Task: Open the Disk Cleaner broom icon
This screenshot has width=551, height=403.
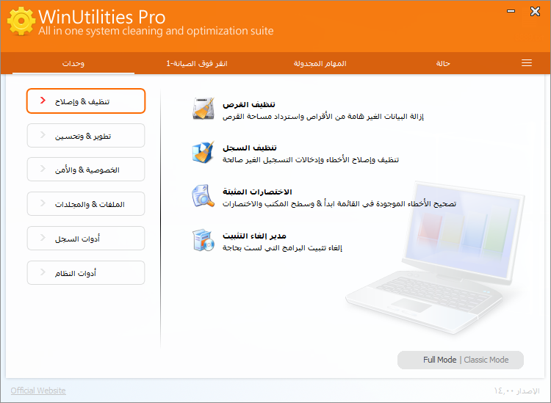Action: (203, 109)
